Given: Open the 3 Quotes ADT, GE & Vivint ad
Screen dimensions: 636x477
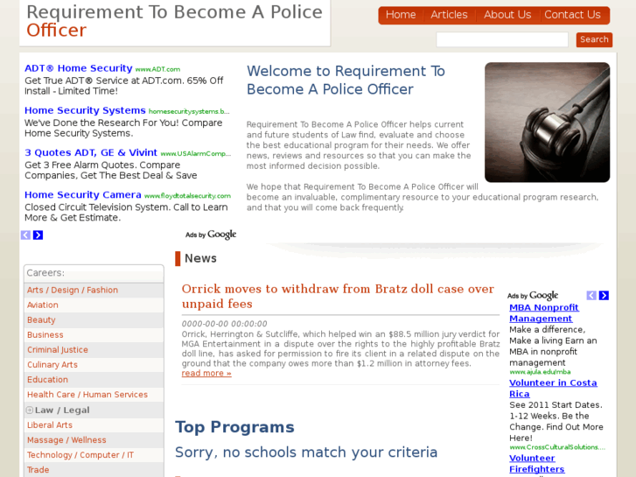Looking at the screenshot, I should click(x=91, y=152).
